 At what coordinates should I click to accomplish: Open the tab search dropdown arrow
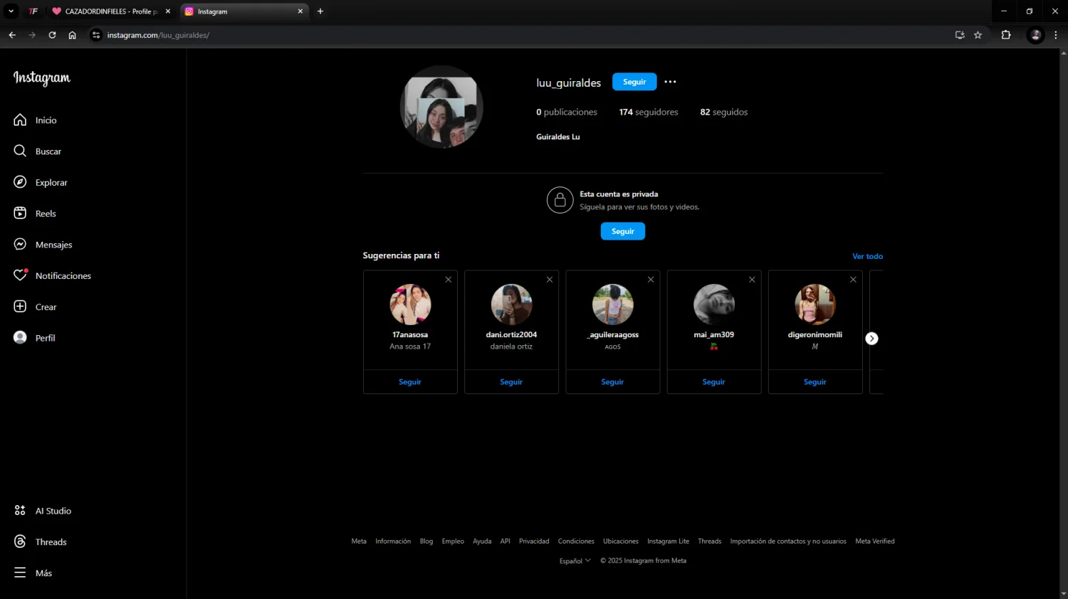11,11
